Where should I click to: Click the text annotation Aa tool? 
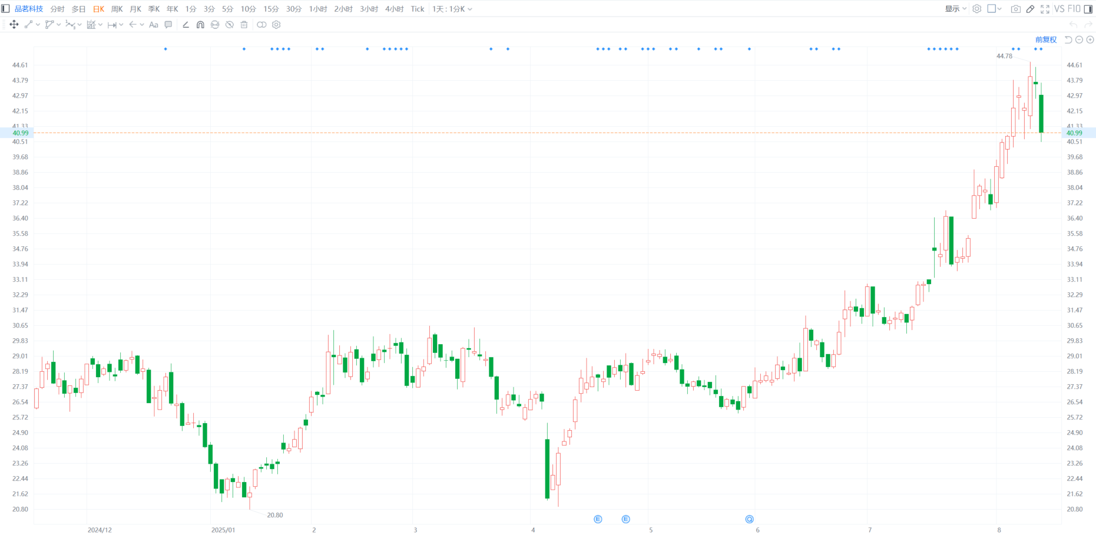[154, 25]
